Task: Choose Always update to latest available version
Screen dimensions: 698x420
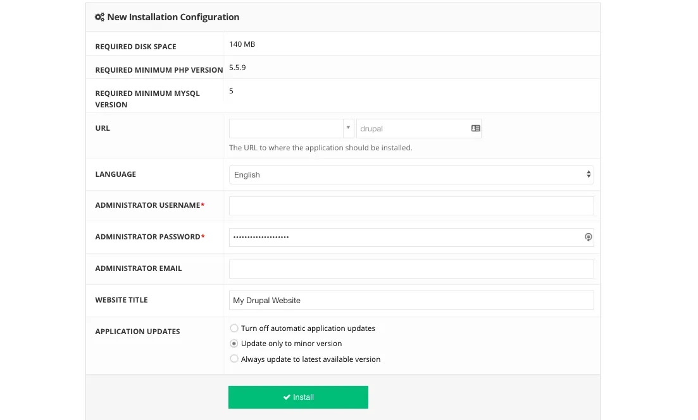Action: 234,359
